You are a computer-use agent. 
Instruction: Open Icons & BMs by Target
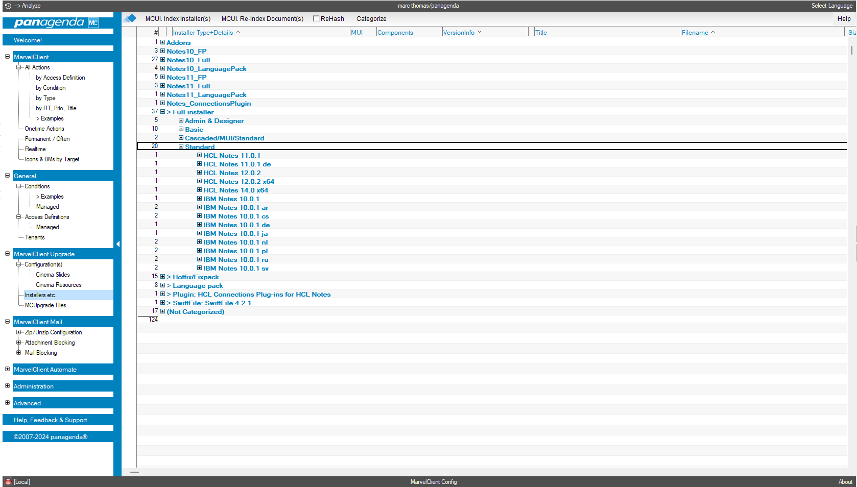click(52, 159)
